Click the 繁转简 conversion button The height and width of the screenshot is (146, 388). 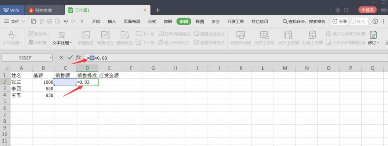(37, 34)
